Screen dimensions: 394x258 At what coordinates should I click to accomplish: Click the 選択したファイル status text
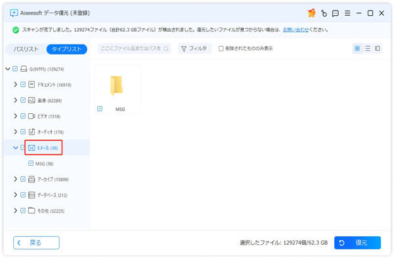(x=284, y=243)
